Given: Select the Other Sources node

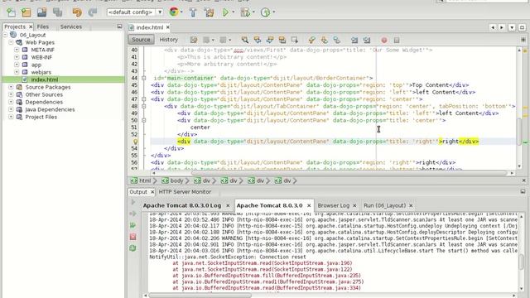Looking at the screenshot, I should coord(44,94).
